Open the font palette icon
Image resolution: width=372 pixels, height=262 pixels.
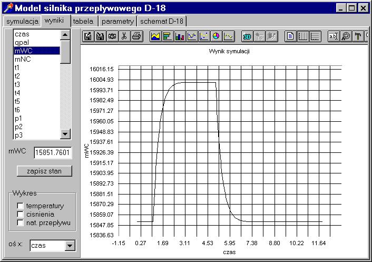346,36
